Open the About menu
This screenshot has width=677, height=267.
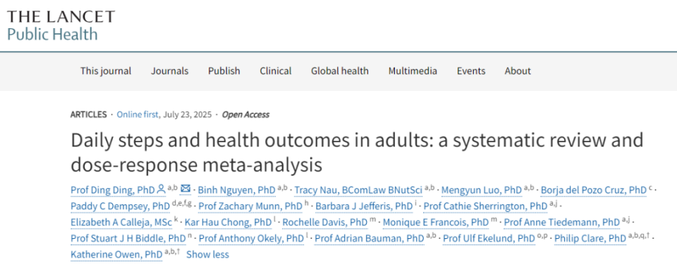(x=518, y=70)
